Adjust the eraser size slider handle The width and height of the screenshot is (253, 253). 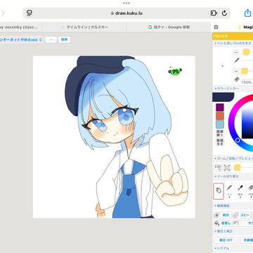tap(245, 71)
